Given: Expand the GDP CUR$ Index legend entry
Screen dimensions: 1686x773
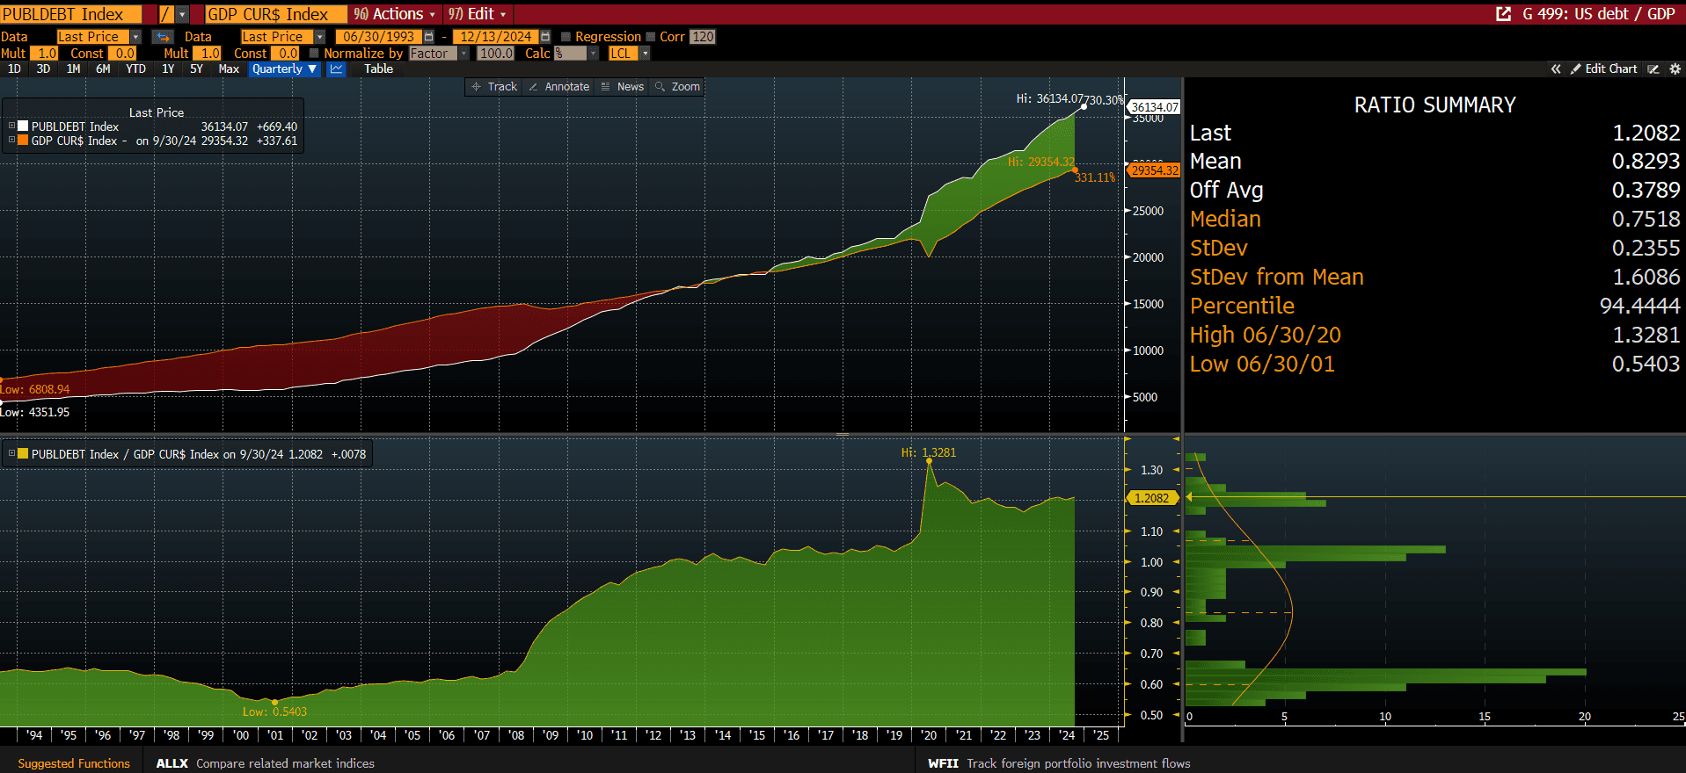Looking at the screenshot, I should [x=11, y=140].
